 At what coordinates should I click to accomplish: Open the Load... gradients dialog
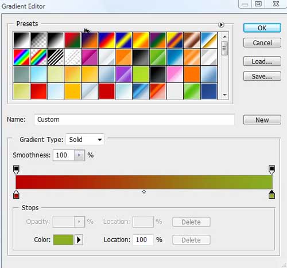pyautogui.click(x=262, y=61)
